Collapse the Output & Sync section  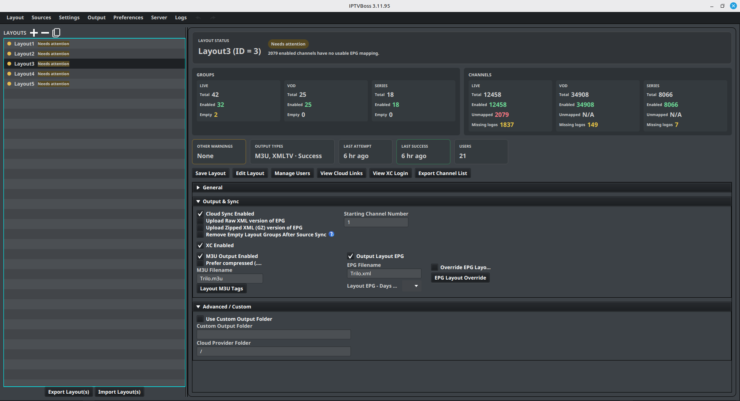(x=462, y=201)
